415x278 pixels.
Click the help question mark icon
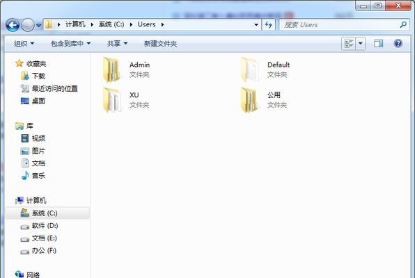(x=398, y=43)
